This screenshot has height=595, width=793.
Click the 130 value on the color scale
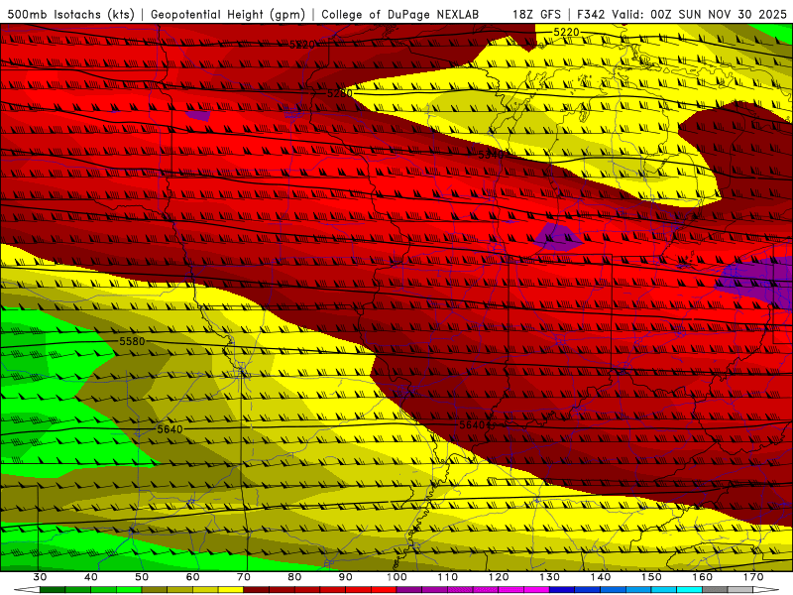[x=549, y=577]
